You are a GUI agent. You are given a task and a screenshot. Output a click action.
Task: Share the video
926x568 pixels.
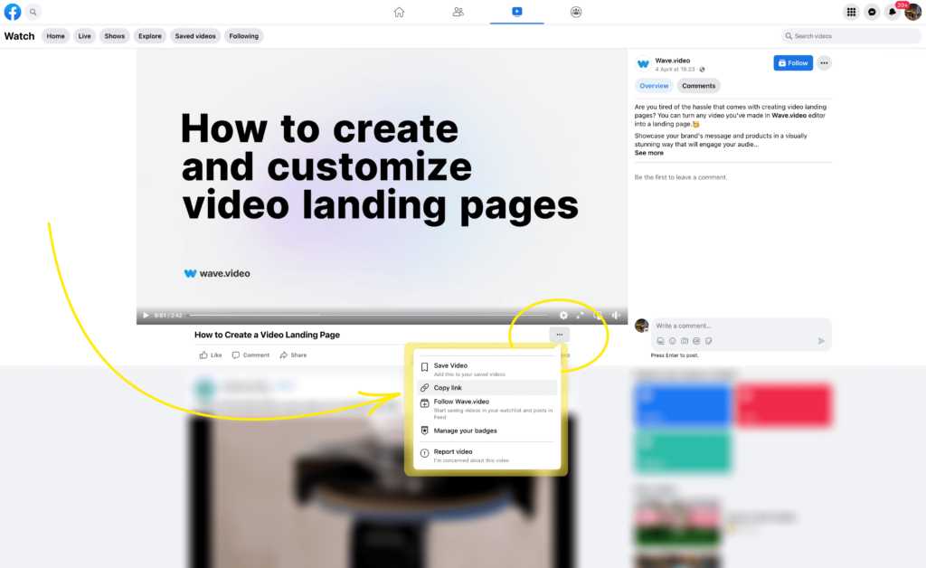pyautogui.click(x=293, y=355)
